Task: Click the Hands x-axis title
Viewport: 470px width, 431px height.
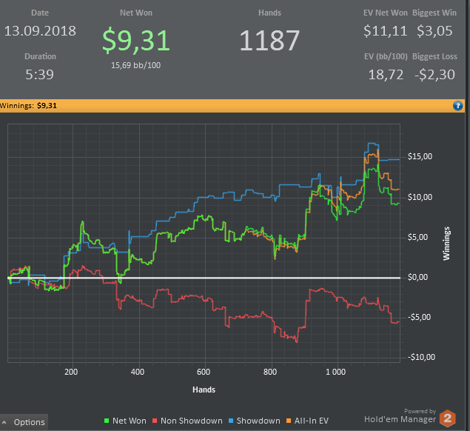Action: coord(204,390)
